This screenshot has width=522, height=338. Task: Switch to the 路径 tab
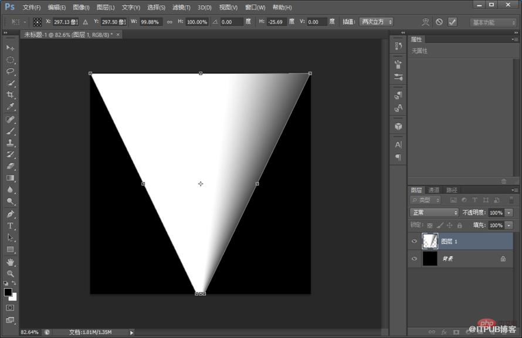click(452, 190)
